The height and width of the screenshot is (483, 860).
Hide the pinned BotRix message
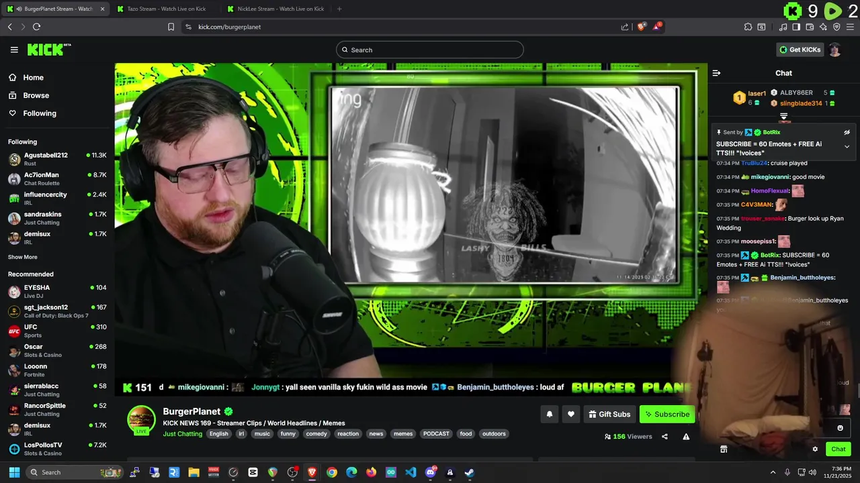pyautogui.click(x=847, y=133)
